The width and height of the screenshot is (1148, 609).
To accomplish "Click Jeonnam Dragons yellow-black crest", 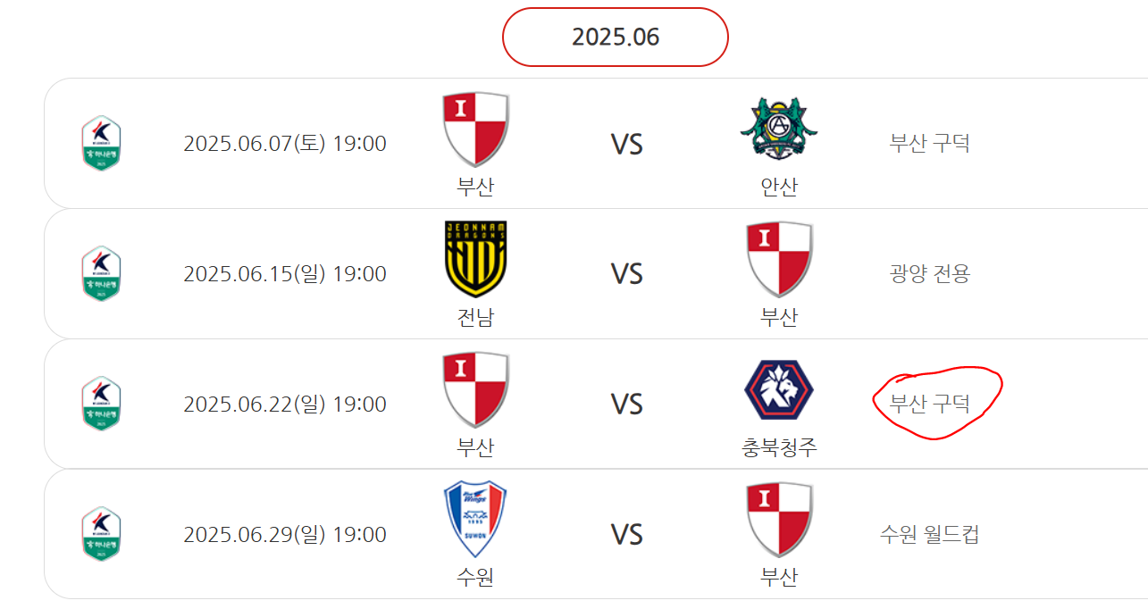I will (x=475, y=259).
